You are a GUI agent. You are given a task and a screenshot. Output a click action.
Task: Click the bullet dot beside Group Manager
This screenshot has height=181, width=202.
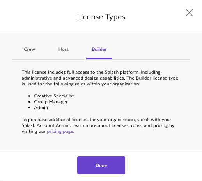(29, 102)
